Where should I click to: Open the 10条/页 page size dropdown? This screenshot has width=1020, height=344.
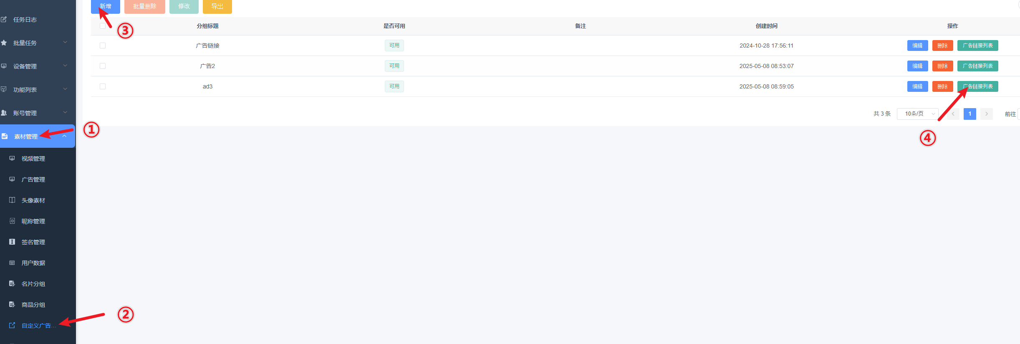pos(917,114)
